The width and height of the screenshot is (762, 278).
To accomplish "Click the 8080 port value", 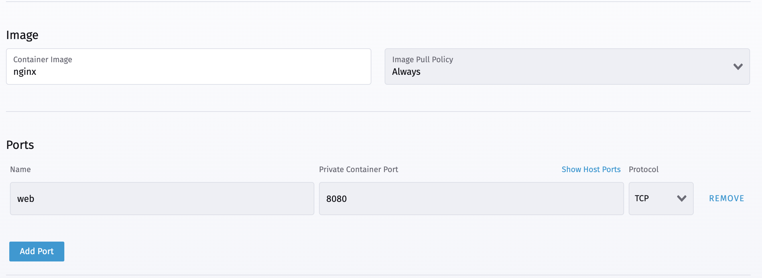I will 337,198.
